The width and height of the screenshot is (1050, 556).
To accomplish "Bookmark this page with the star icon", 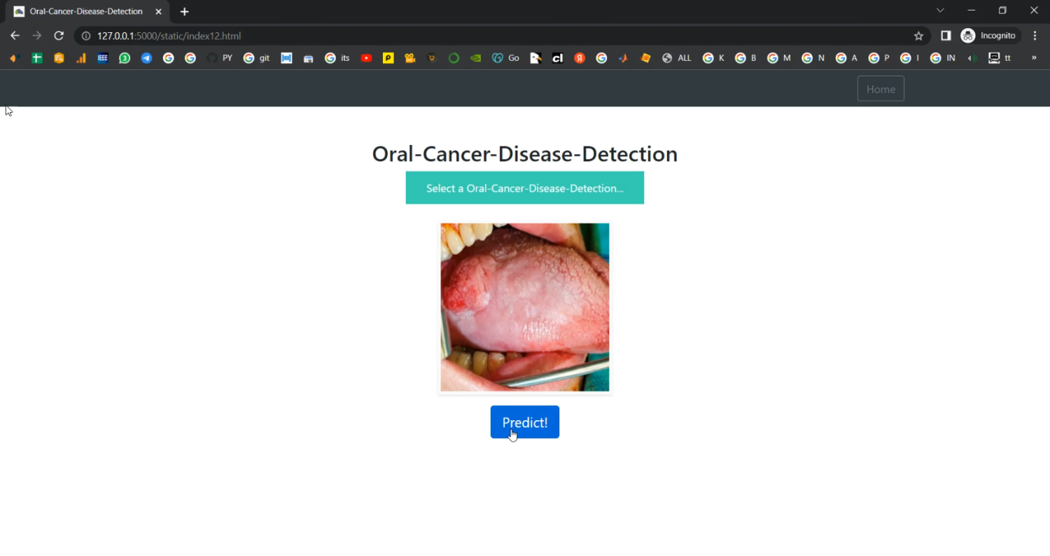I will [x=918, y=36].
